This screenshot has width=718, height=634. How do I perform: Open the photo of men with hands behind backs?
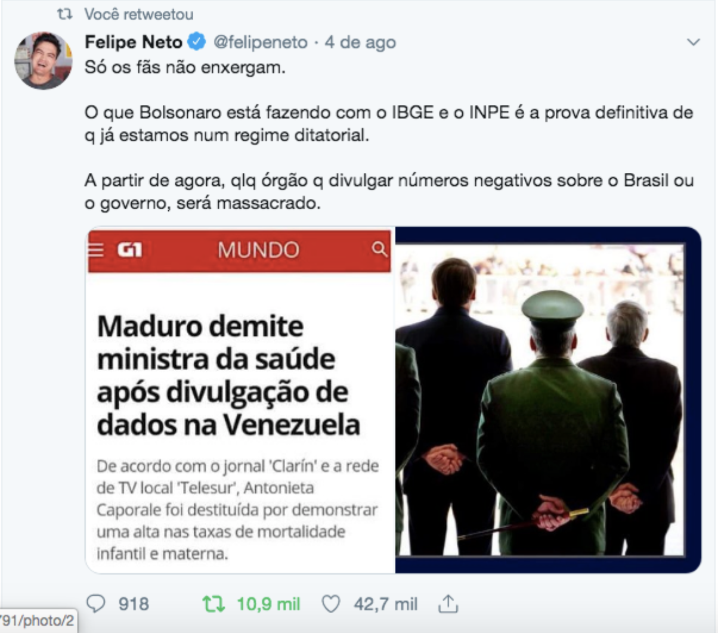coord(547,400)
